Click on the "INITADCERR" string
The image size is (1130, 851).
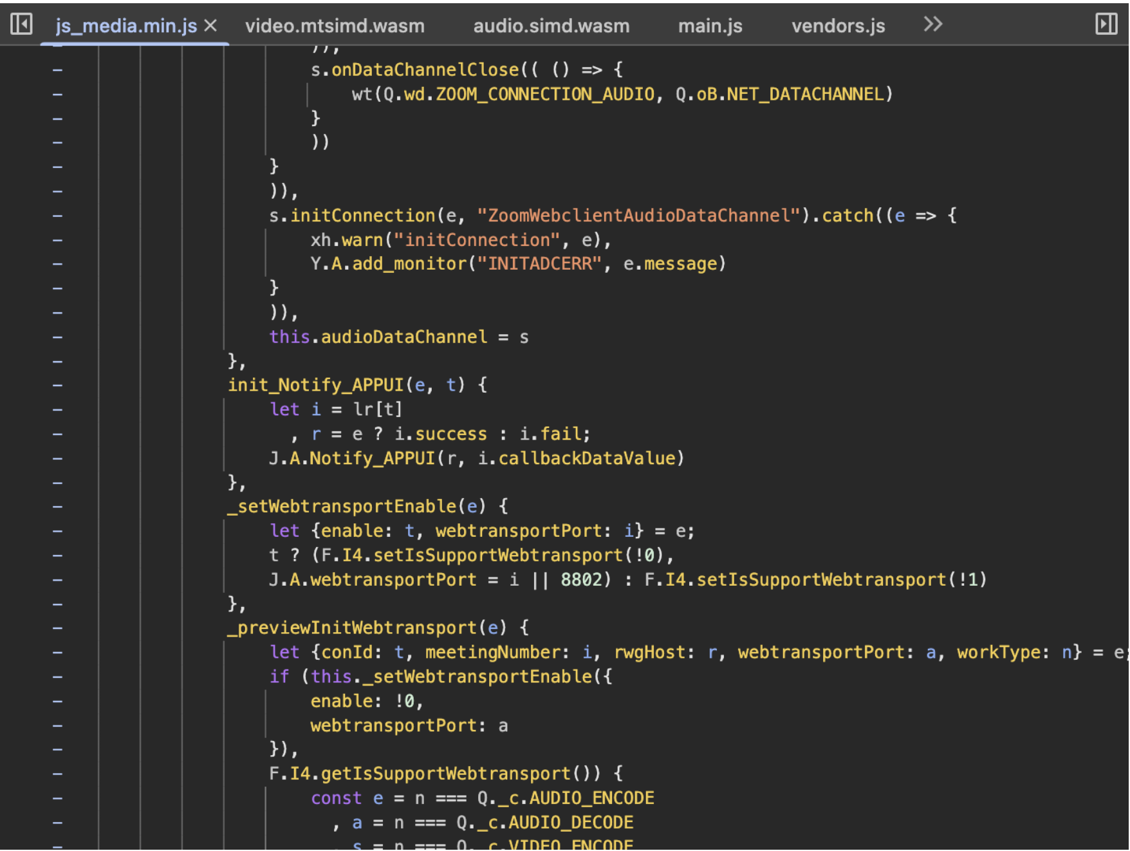pyautogui.click(x=540, y=264)
